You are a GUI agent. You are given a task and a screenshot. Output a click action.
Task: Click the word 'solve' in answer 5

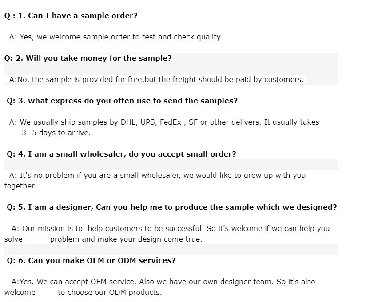13,239
